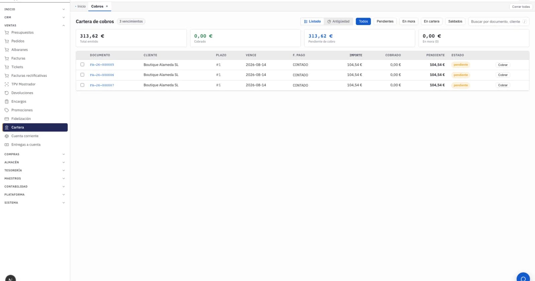Image resolution: width=535 pixels, height=281 pixels.
Task: Expand the CRM sidebar section
Action: [x=35, y=17]
